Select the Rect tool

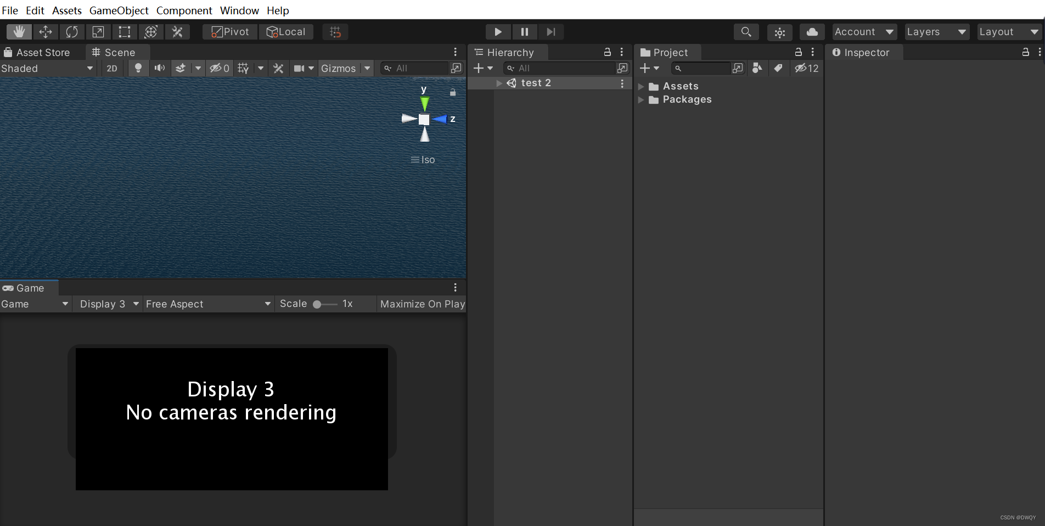(125, 32)
